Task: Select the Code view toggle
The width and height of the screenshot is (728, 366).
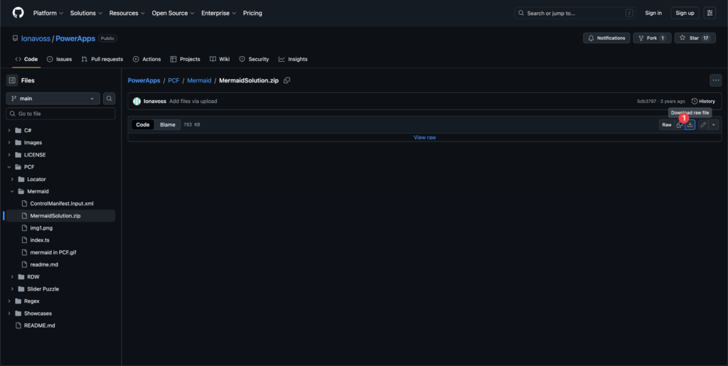Action: pyautogui.click(x=143, y=125)
